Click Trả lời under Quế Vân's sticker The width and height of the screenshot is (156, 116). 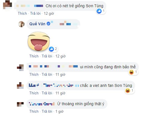click(47, 56)
